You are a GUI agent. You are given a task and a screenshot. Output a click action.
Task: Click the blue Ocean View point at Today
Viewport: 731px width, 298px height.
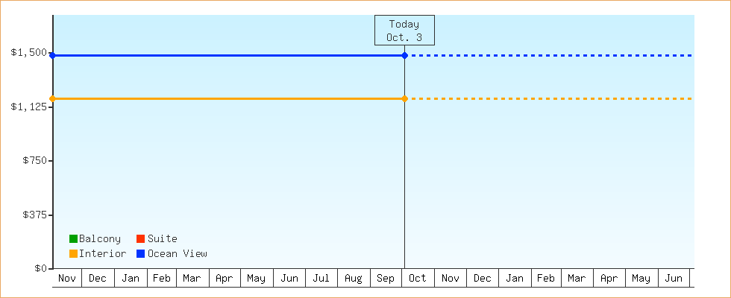404,55
